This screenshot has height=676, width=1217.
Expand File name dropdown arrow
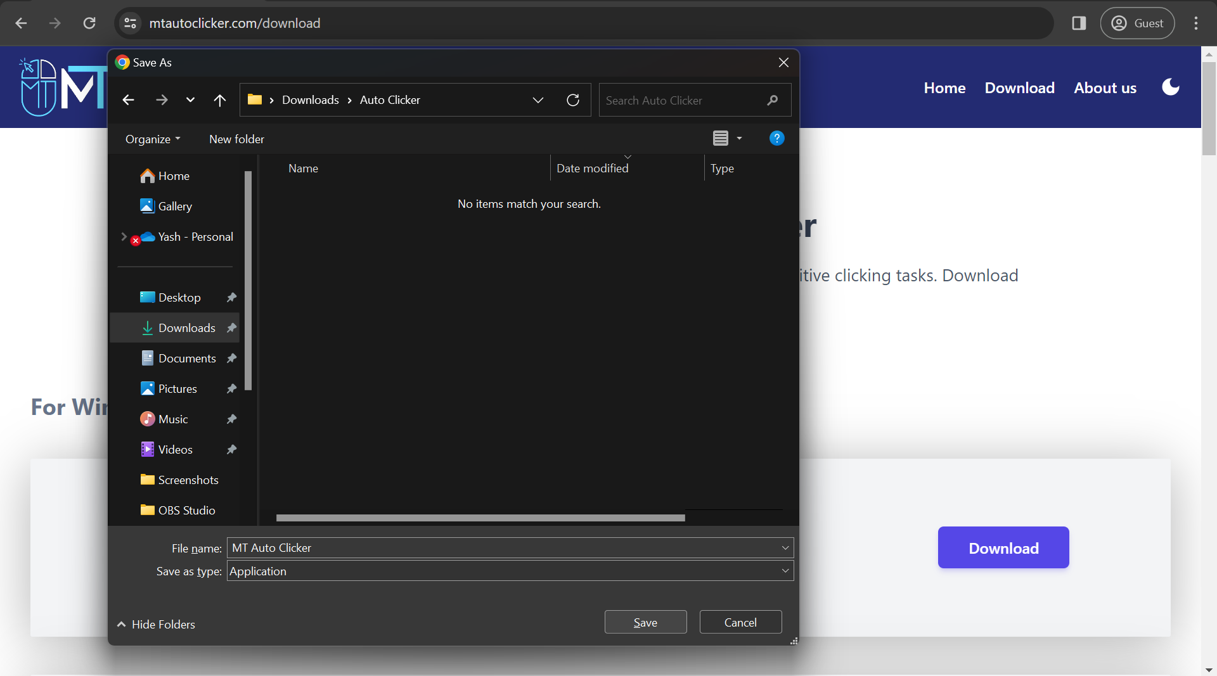[785, 548]
